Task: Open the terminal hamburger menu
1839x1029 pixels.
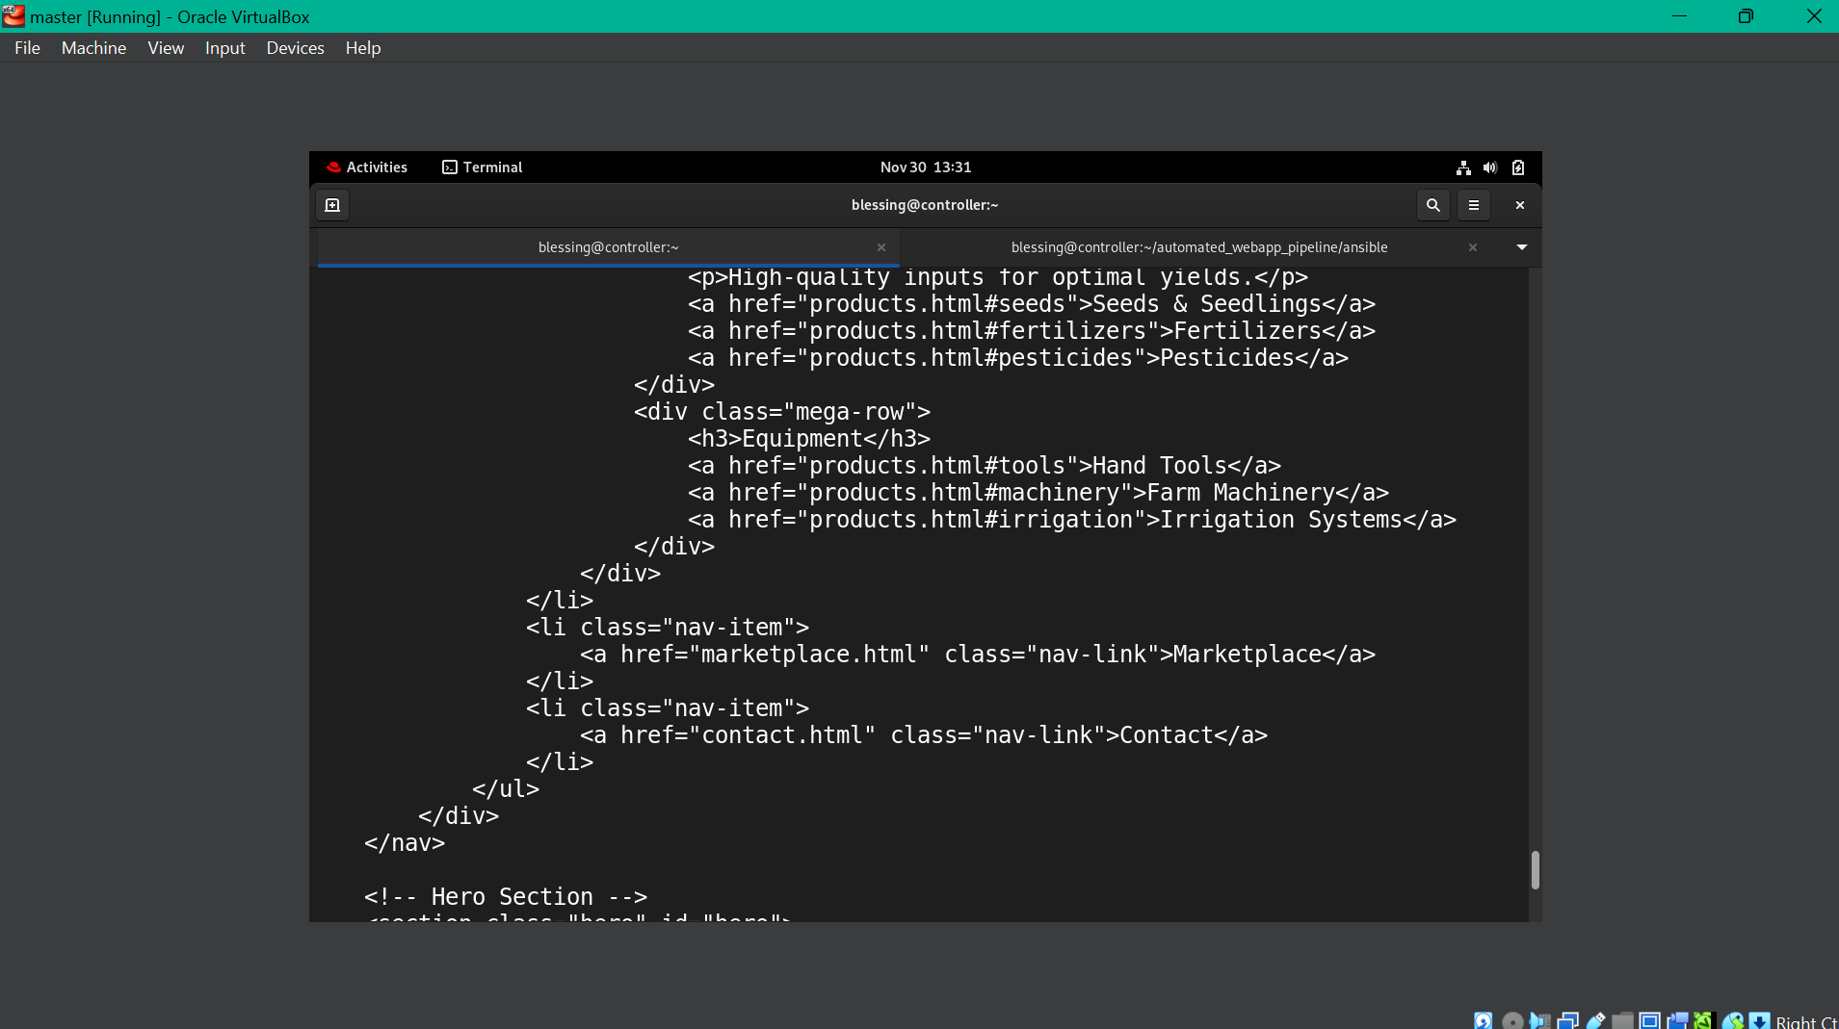Action: click(x=1473, y=204)
